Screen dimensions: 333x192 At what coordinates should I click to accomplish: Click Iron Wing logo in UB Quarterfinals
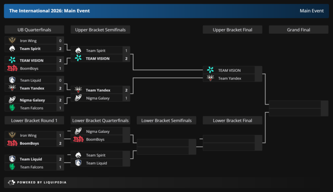coord(12,40)
